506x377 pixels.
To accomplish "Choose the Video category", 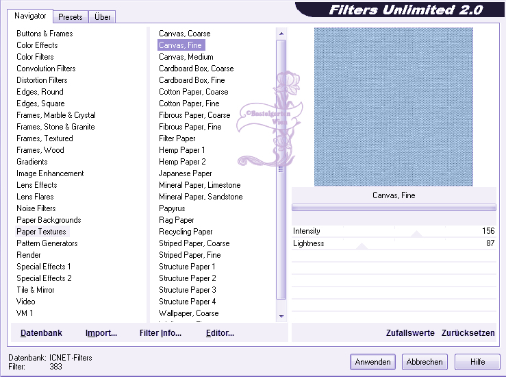I will coord(25,302).
